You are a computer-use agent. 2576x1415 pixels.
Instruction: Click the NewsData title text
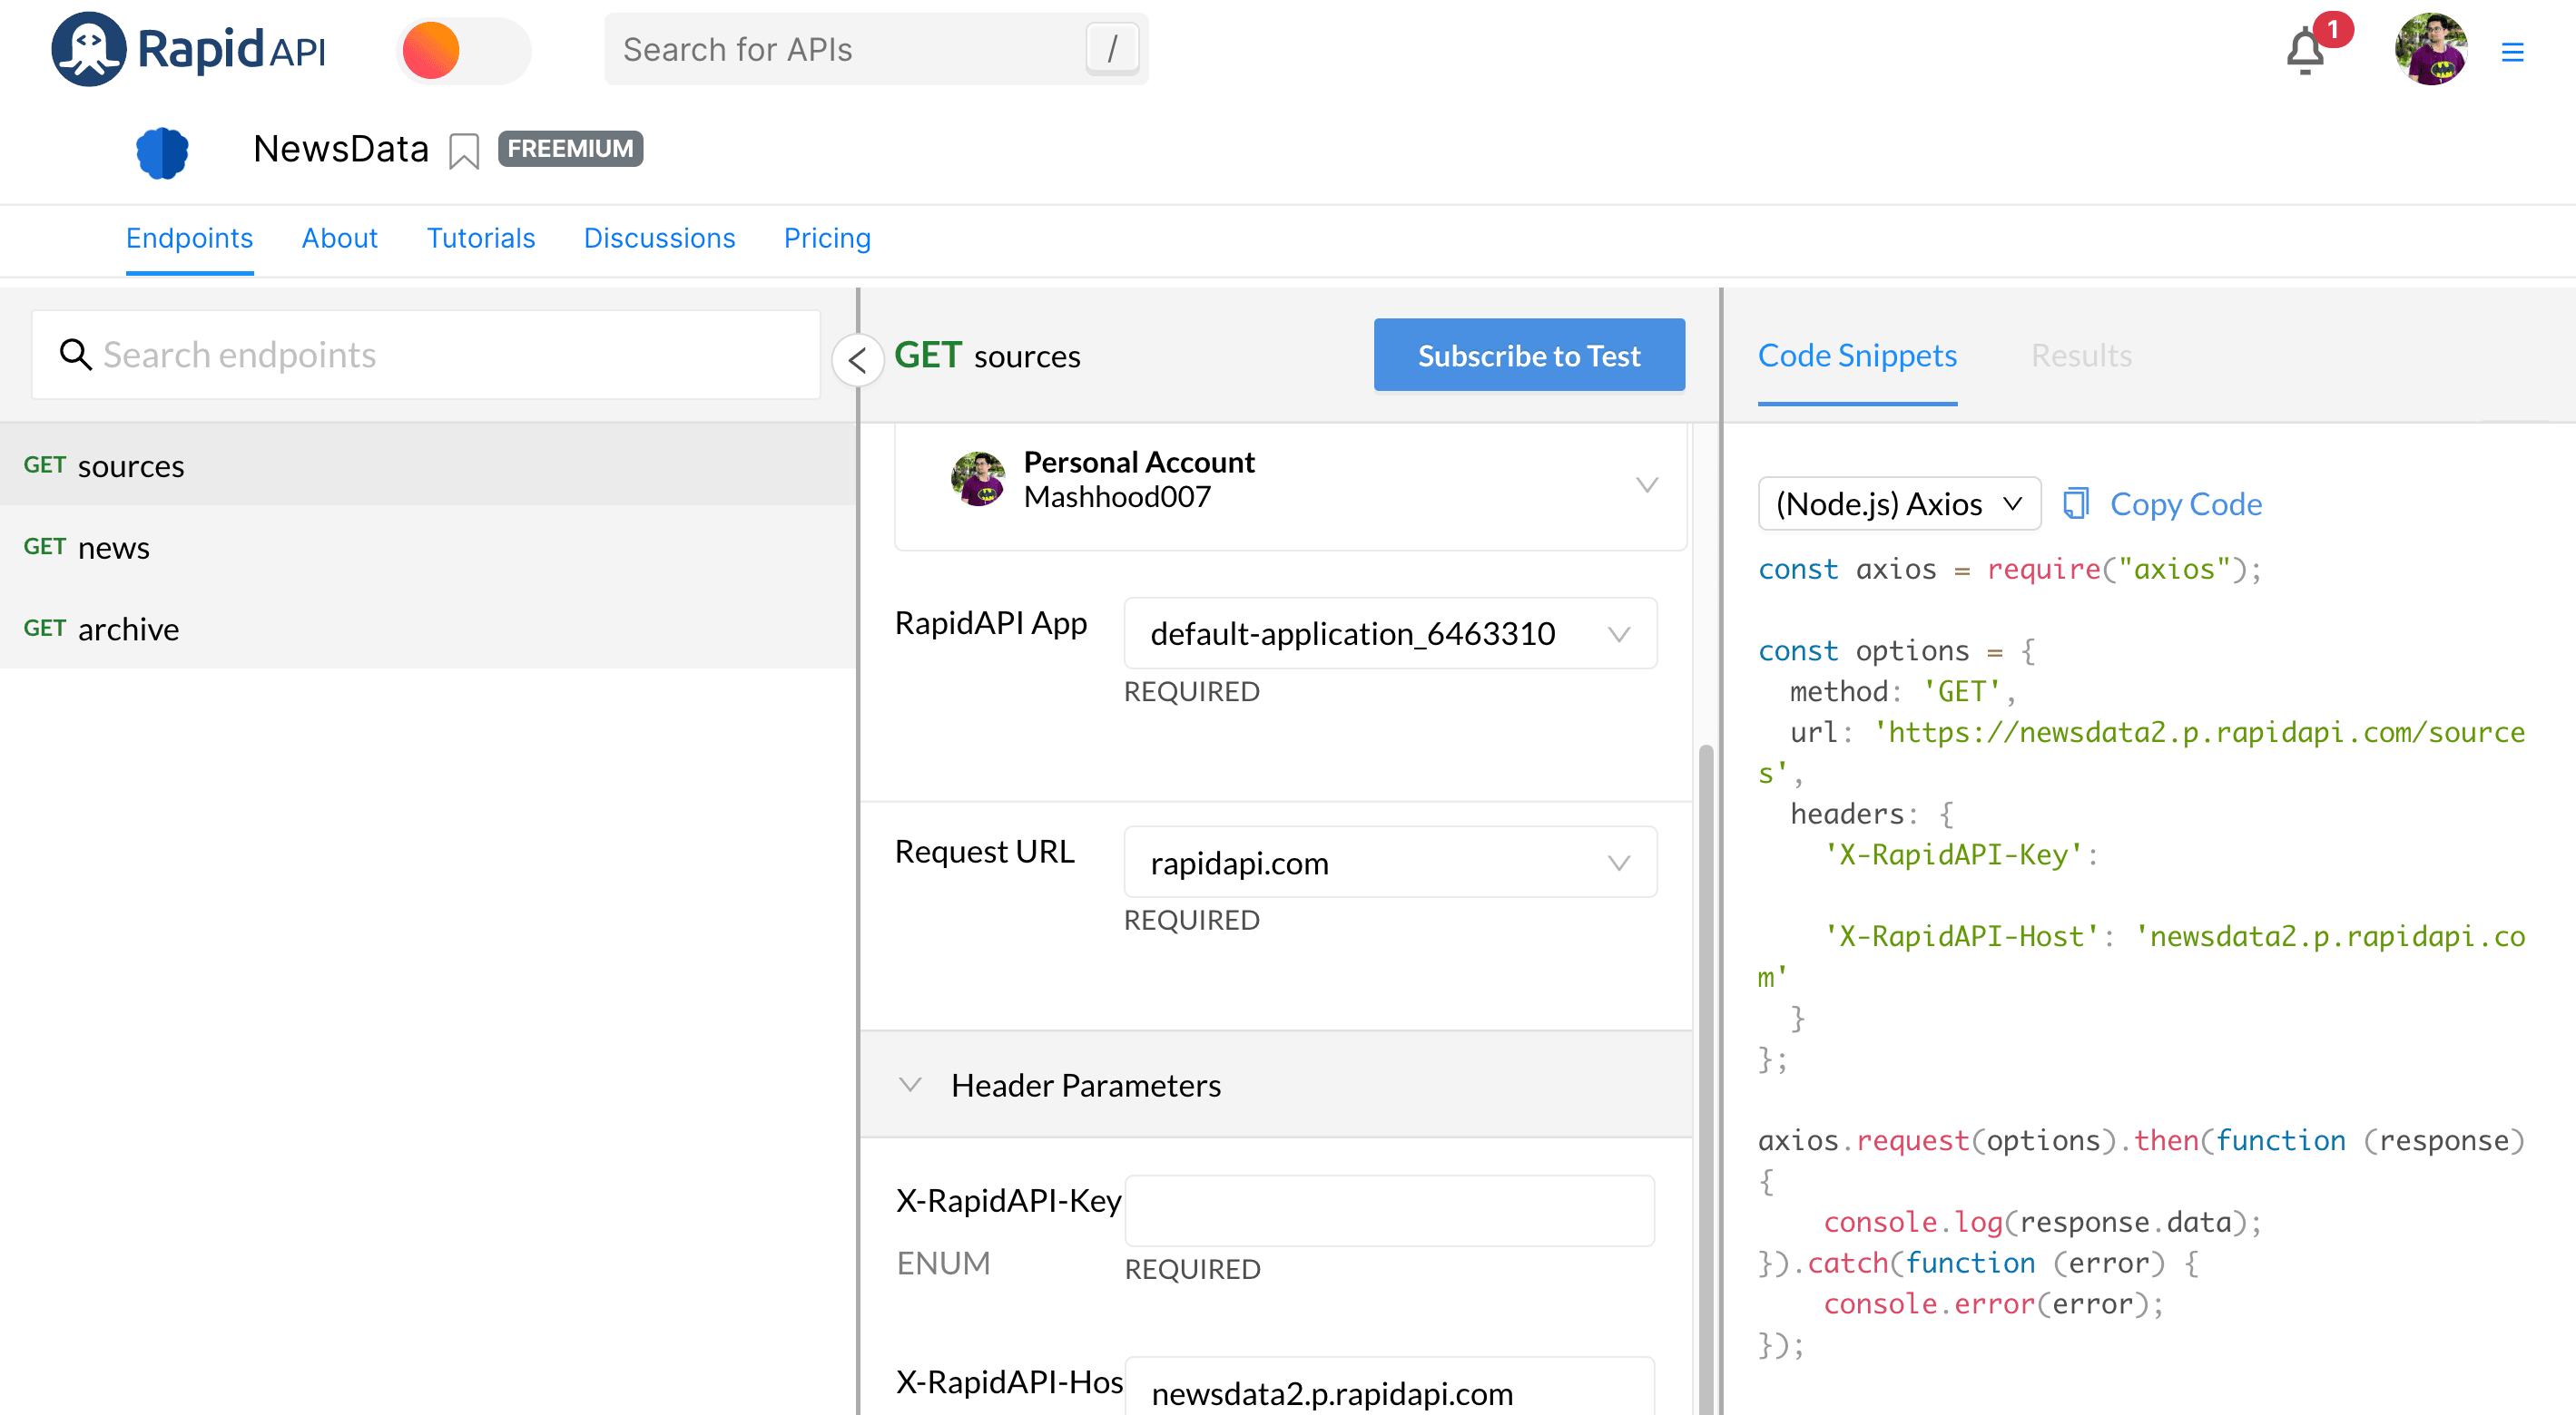tap(340, 149)
